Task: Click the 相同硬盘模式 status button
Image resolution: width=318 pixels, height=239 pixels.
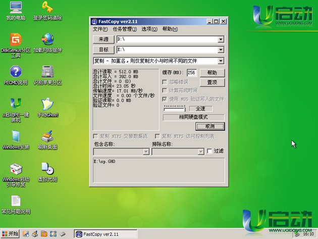Action: pyautogui.click(x=193, y=117)
